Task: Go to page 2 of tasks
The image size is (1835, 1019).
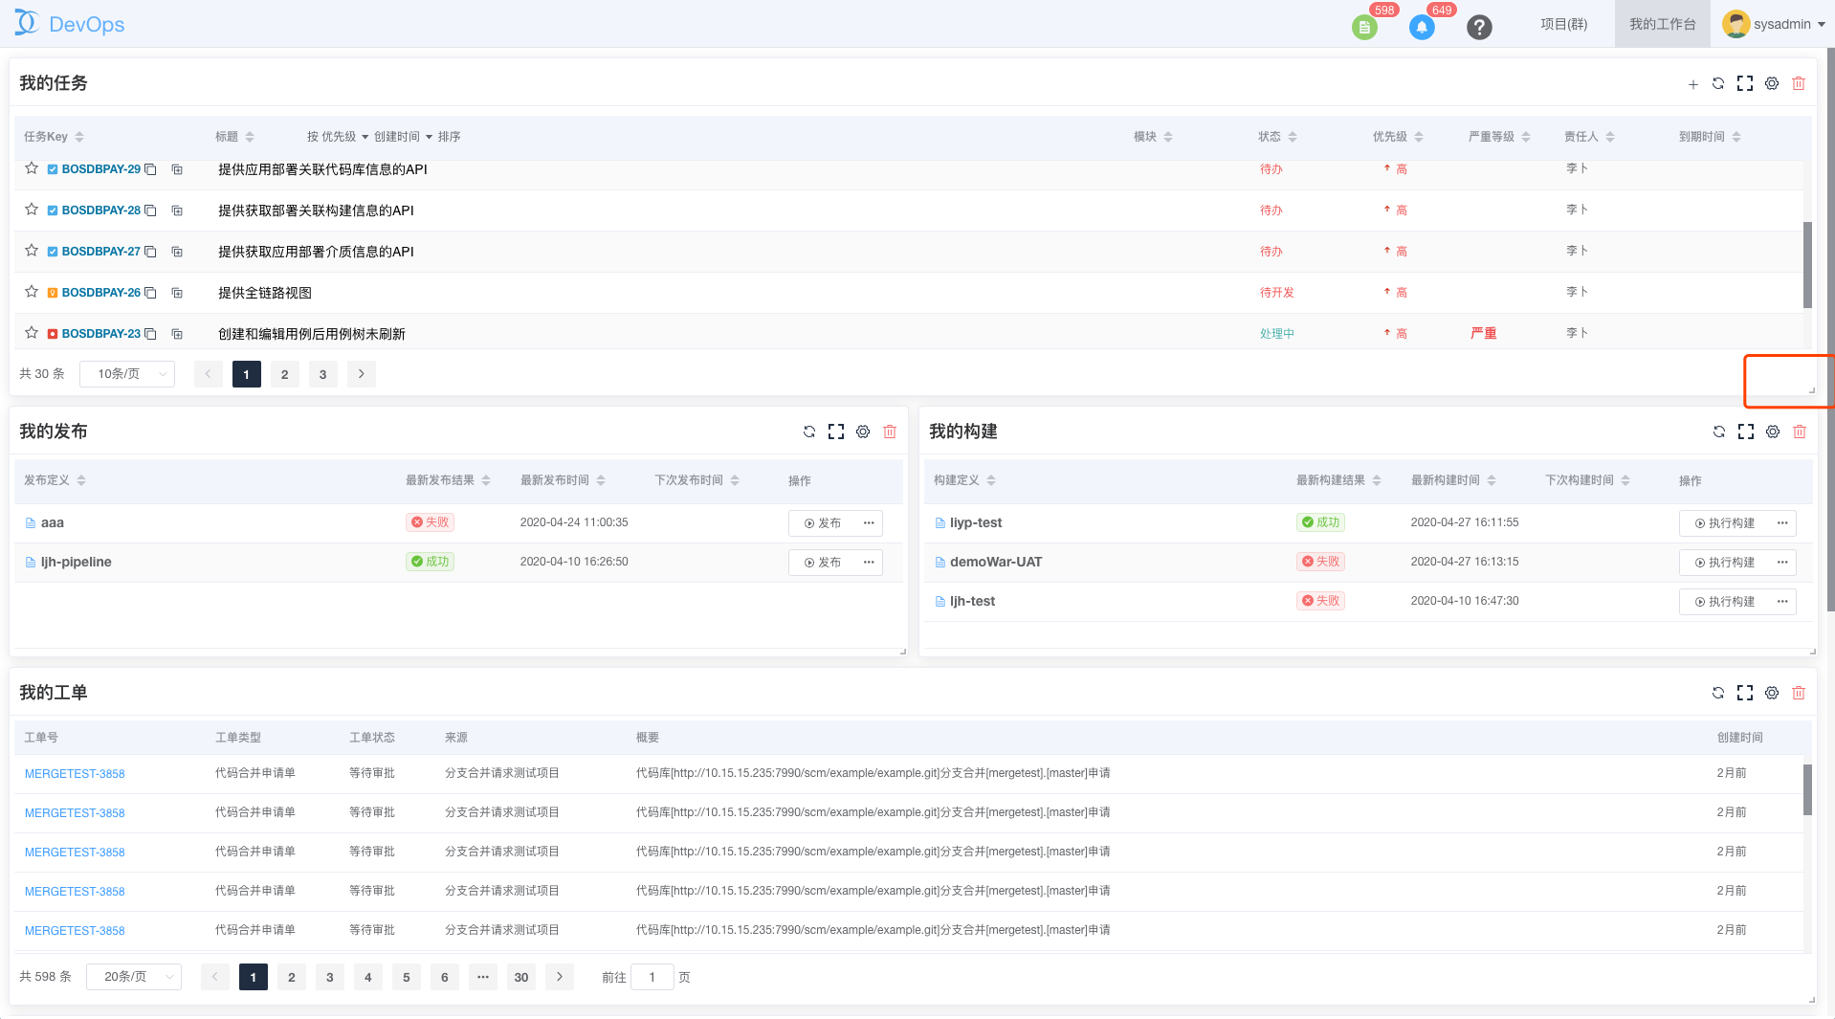Action: pos(284,374)
